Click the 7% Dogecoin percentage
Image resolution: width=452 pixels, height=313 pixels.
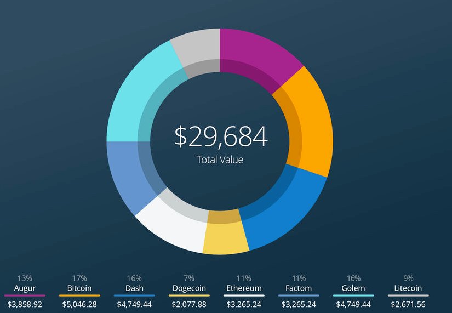coord(189,278)
